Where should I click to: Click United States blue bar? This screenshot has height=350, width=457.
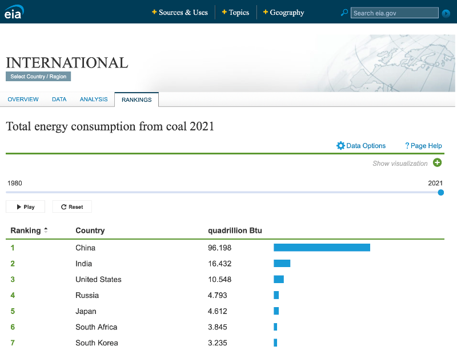(279, 279)
